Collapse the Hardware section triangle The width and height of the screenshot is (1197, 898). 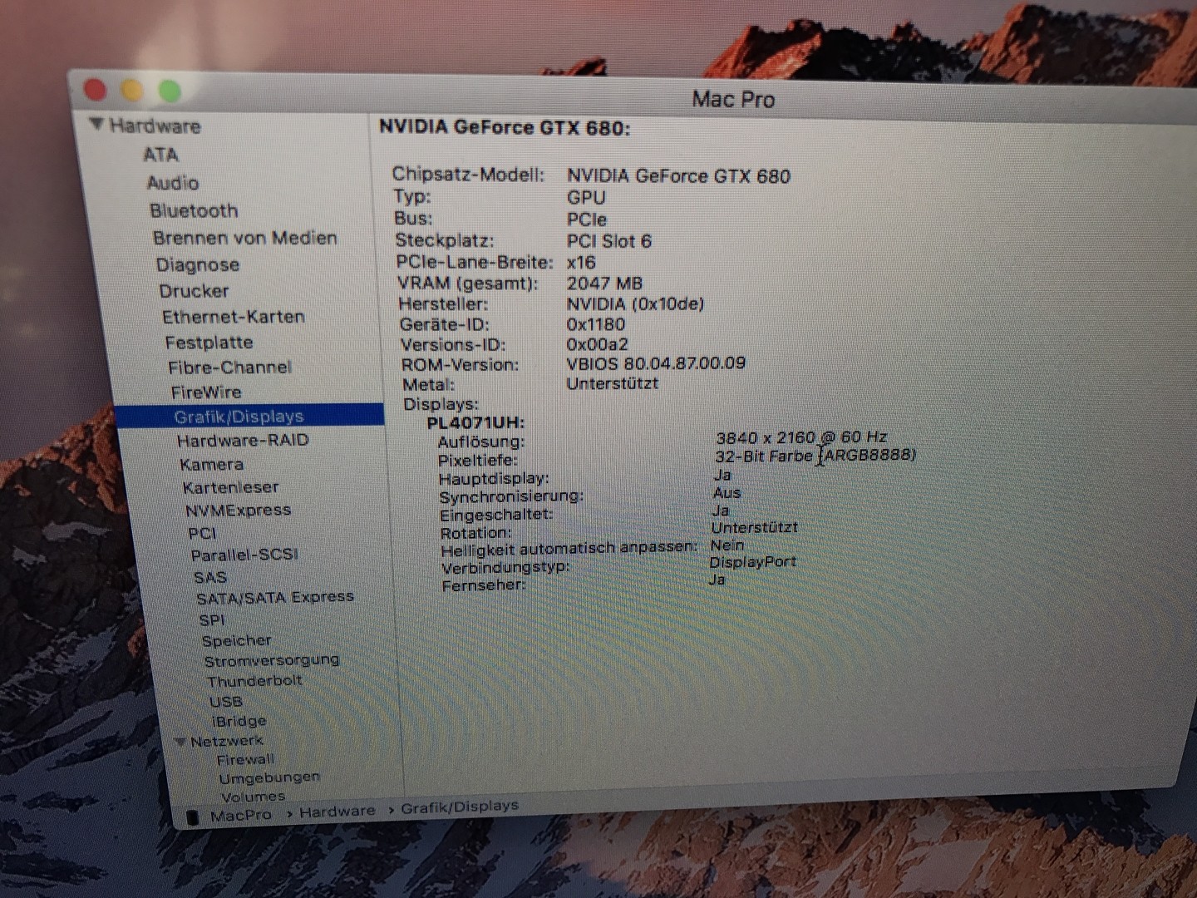(x=97, y=125)
